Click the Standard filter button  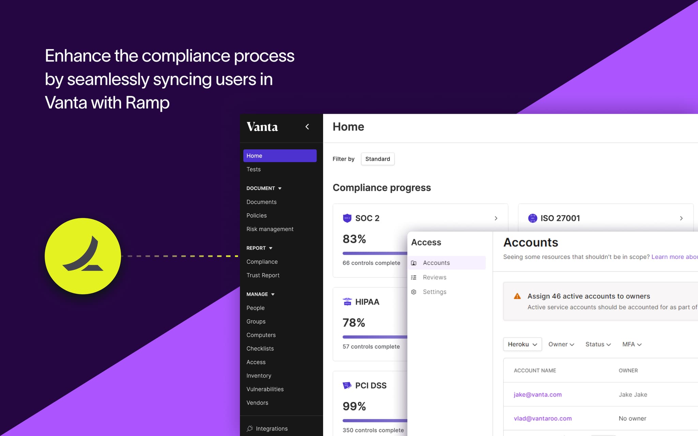point(377,159)
